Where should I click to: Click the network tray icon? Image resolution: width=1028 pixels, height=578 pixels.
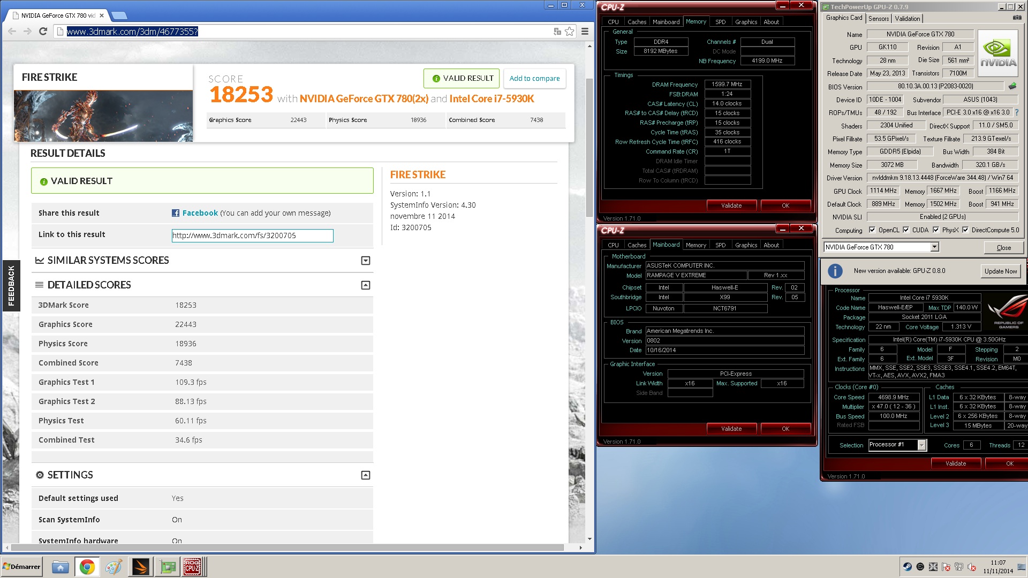[959, 567]
